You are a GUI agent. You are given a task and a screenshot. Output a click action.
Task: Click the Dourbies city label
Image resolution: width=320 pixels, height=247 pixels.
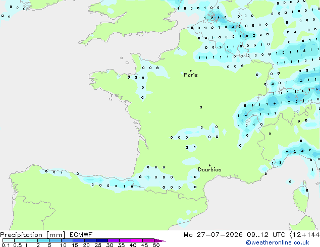[209, 169]
